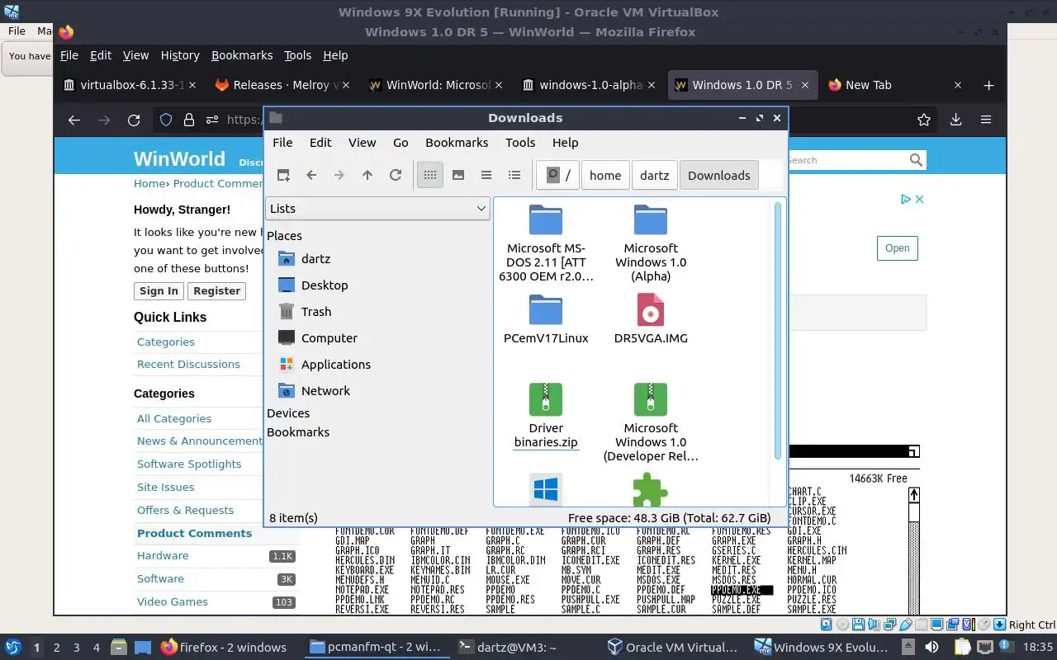Switch file manager to detailed list view
The width and height of the screenshot is (1057, 660).
click(514, 175)
